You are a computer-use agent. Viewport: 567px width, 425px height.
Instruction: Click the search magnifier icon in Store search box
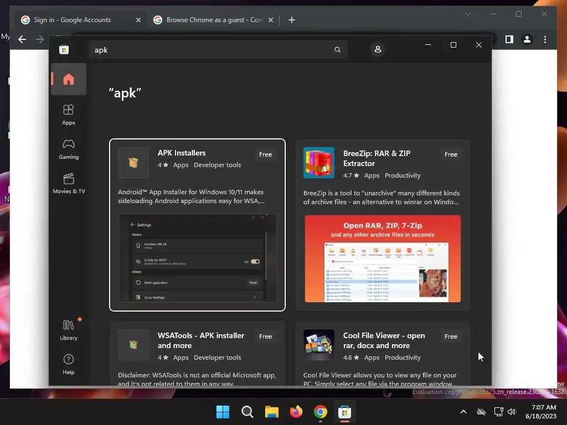(337, 50)
